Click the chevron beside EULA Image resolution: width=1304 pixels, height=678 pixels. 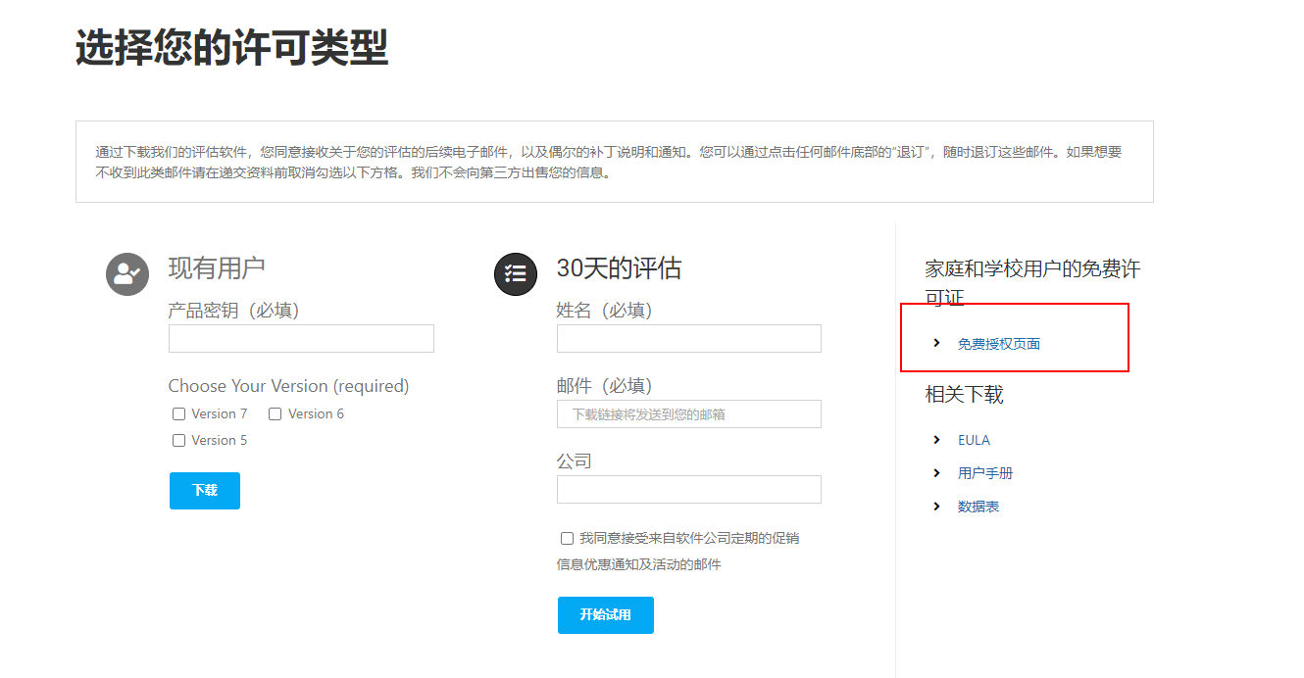point(937,440)
